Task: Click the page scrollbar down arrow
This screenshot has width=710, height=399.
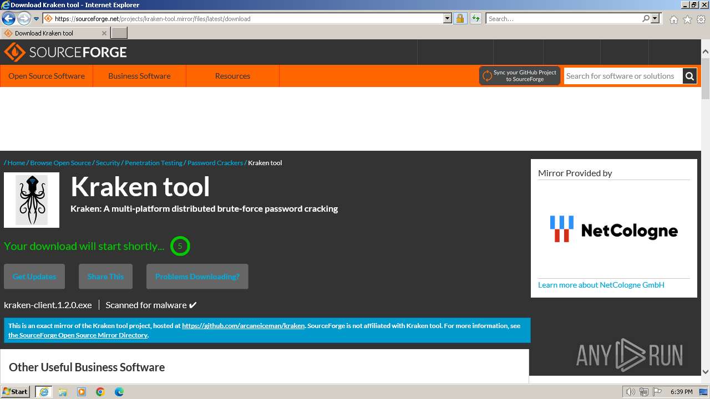Action: click(706, 372)
